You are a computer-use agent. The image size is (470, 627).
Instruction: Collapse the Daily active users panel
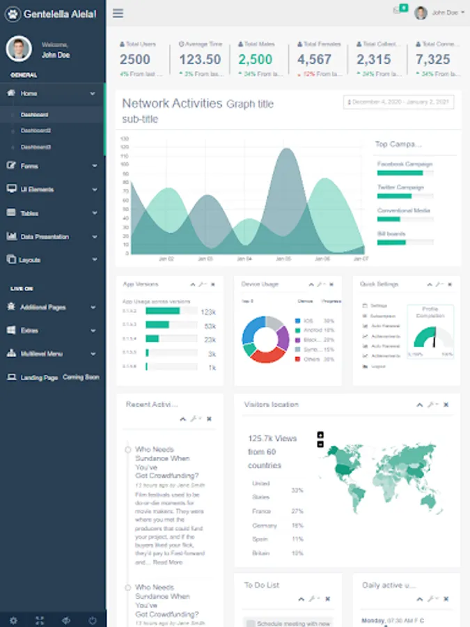pyautogui.click(x=420, y=599)
